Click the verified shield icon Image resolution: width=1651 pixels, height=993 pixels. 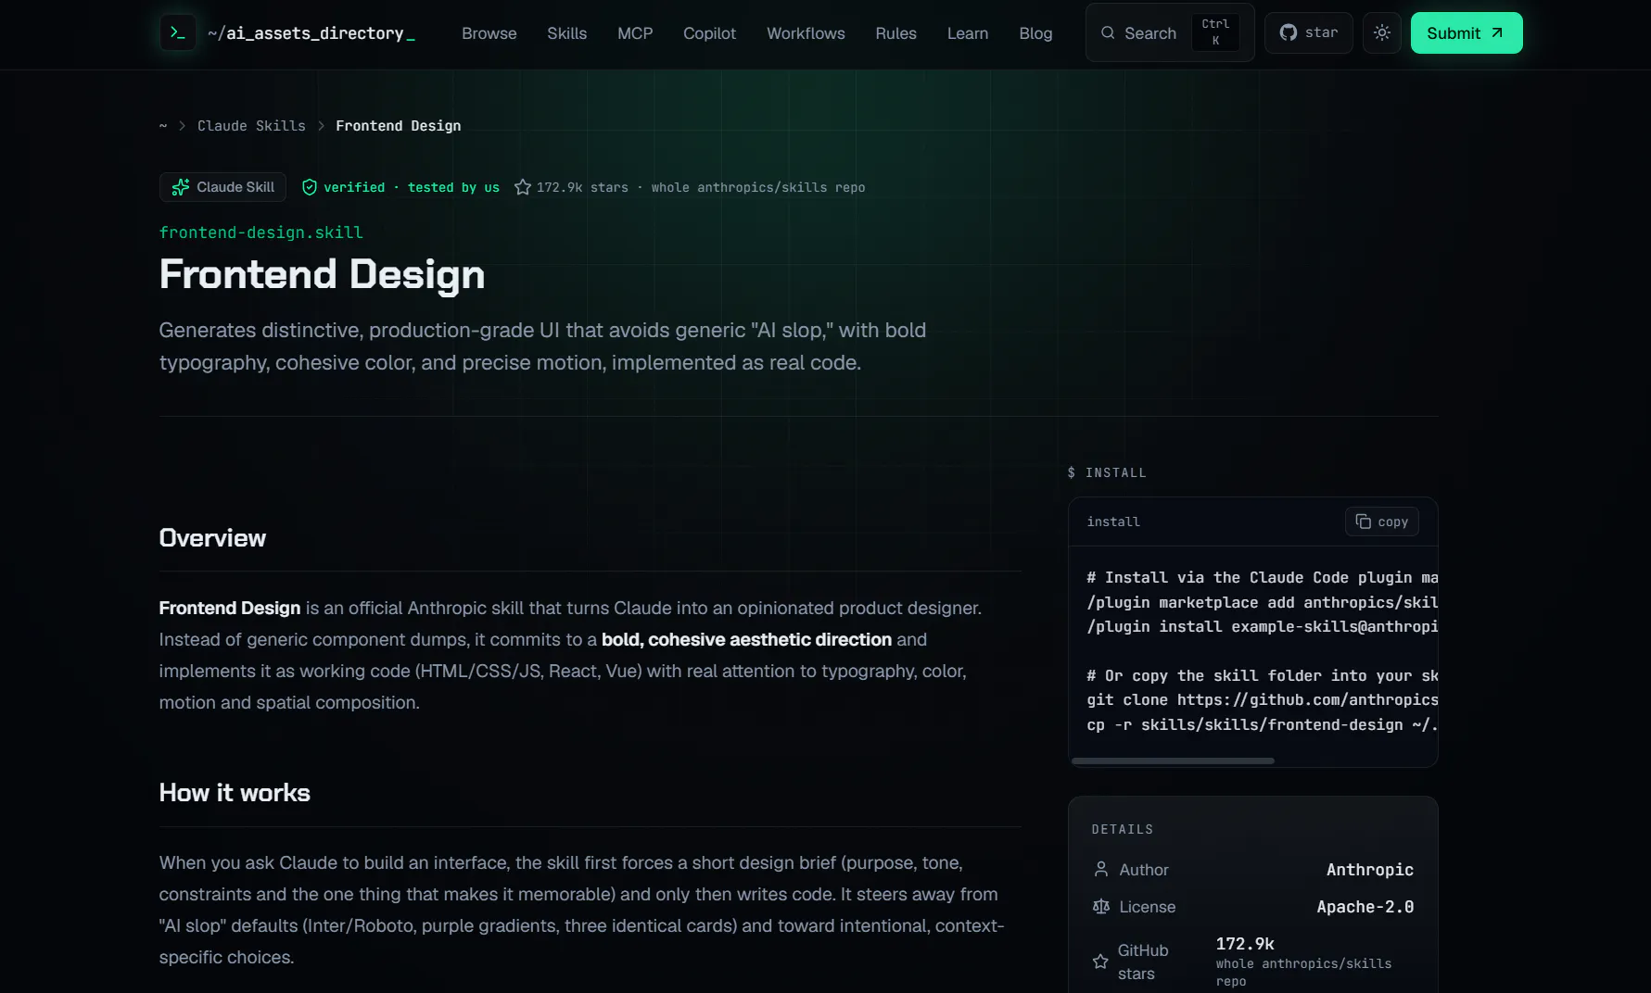[x=310, y=187]
